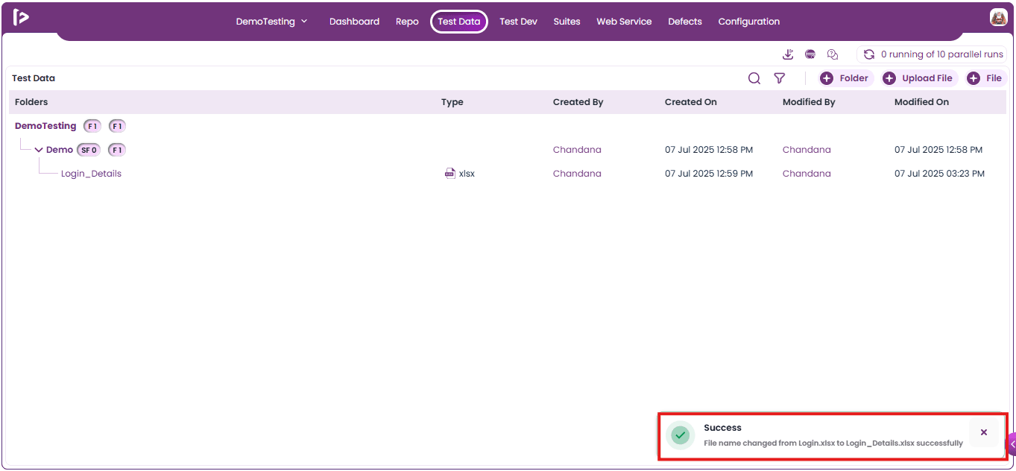Click the F 1 badge on Demo
This screenshot has width=1016, height=471.
click(117, 150)
